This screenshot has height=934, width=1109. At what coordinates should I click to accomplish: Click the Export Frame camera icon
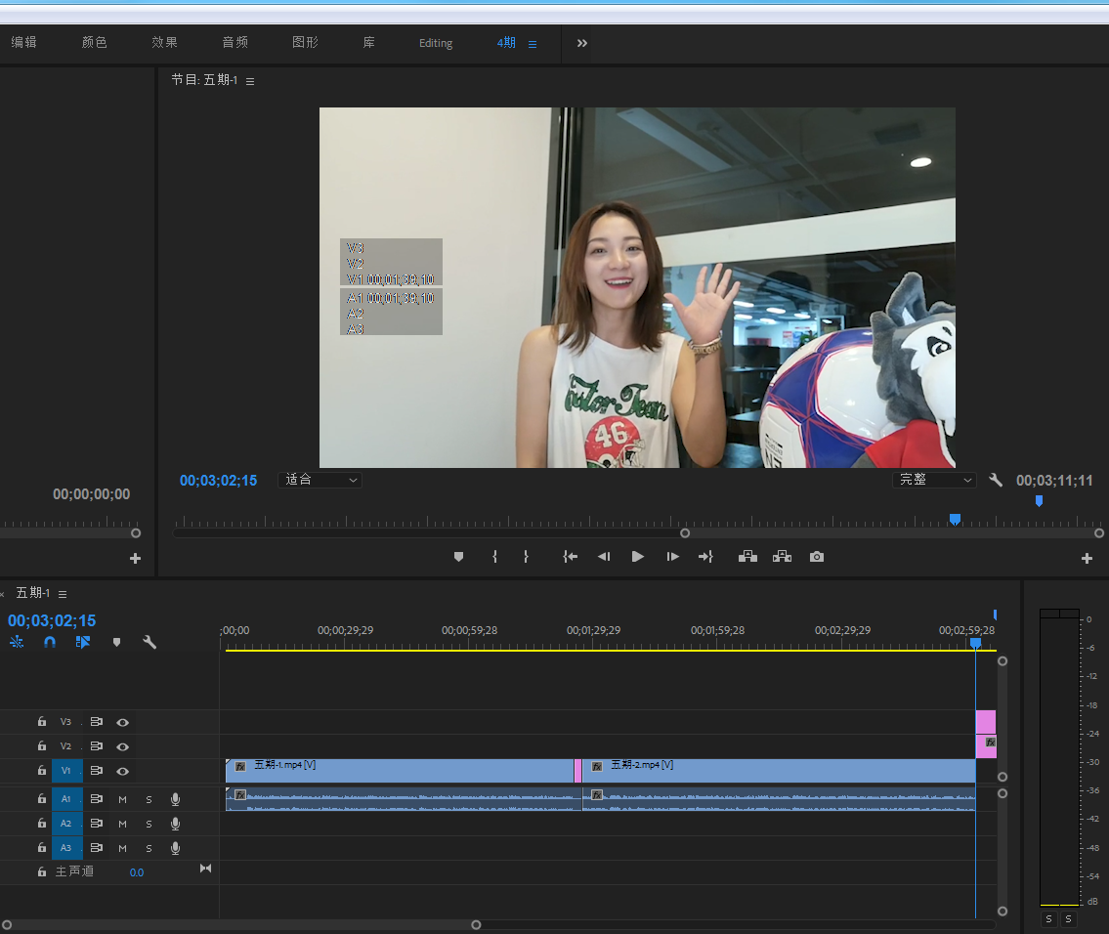pyautogui.click(x=817, y=557)
